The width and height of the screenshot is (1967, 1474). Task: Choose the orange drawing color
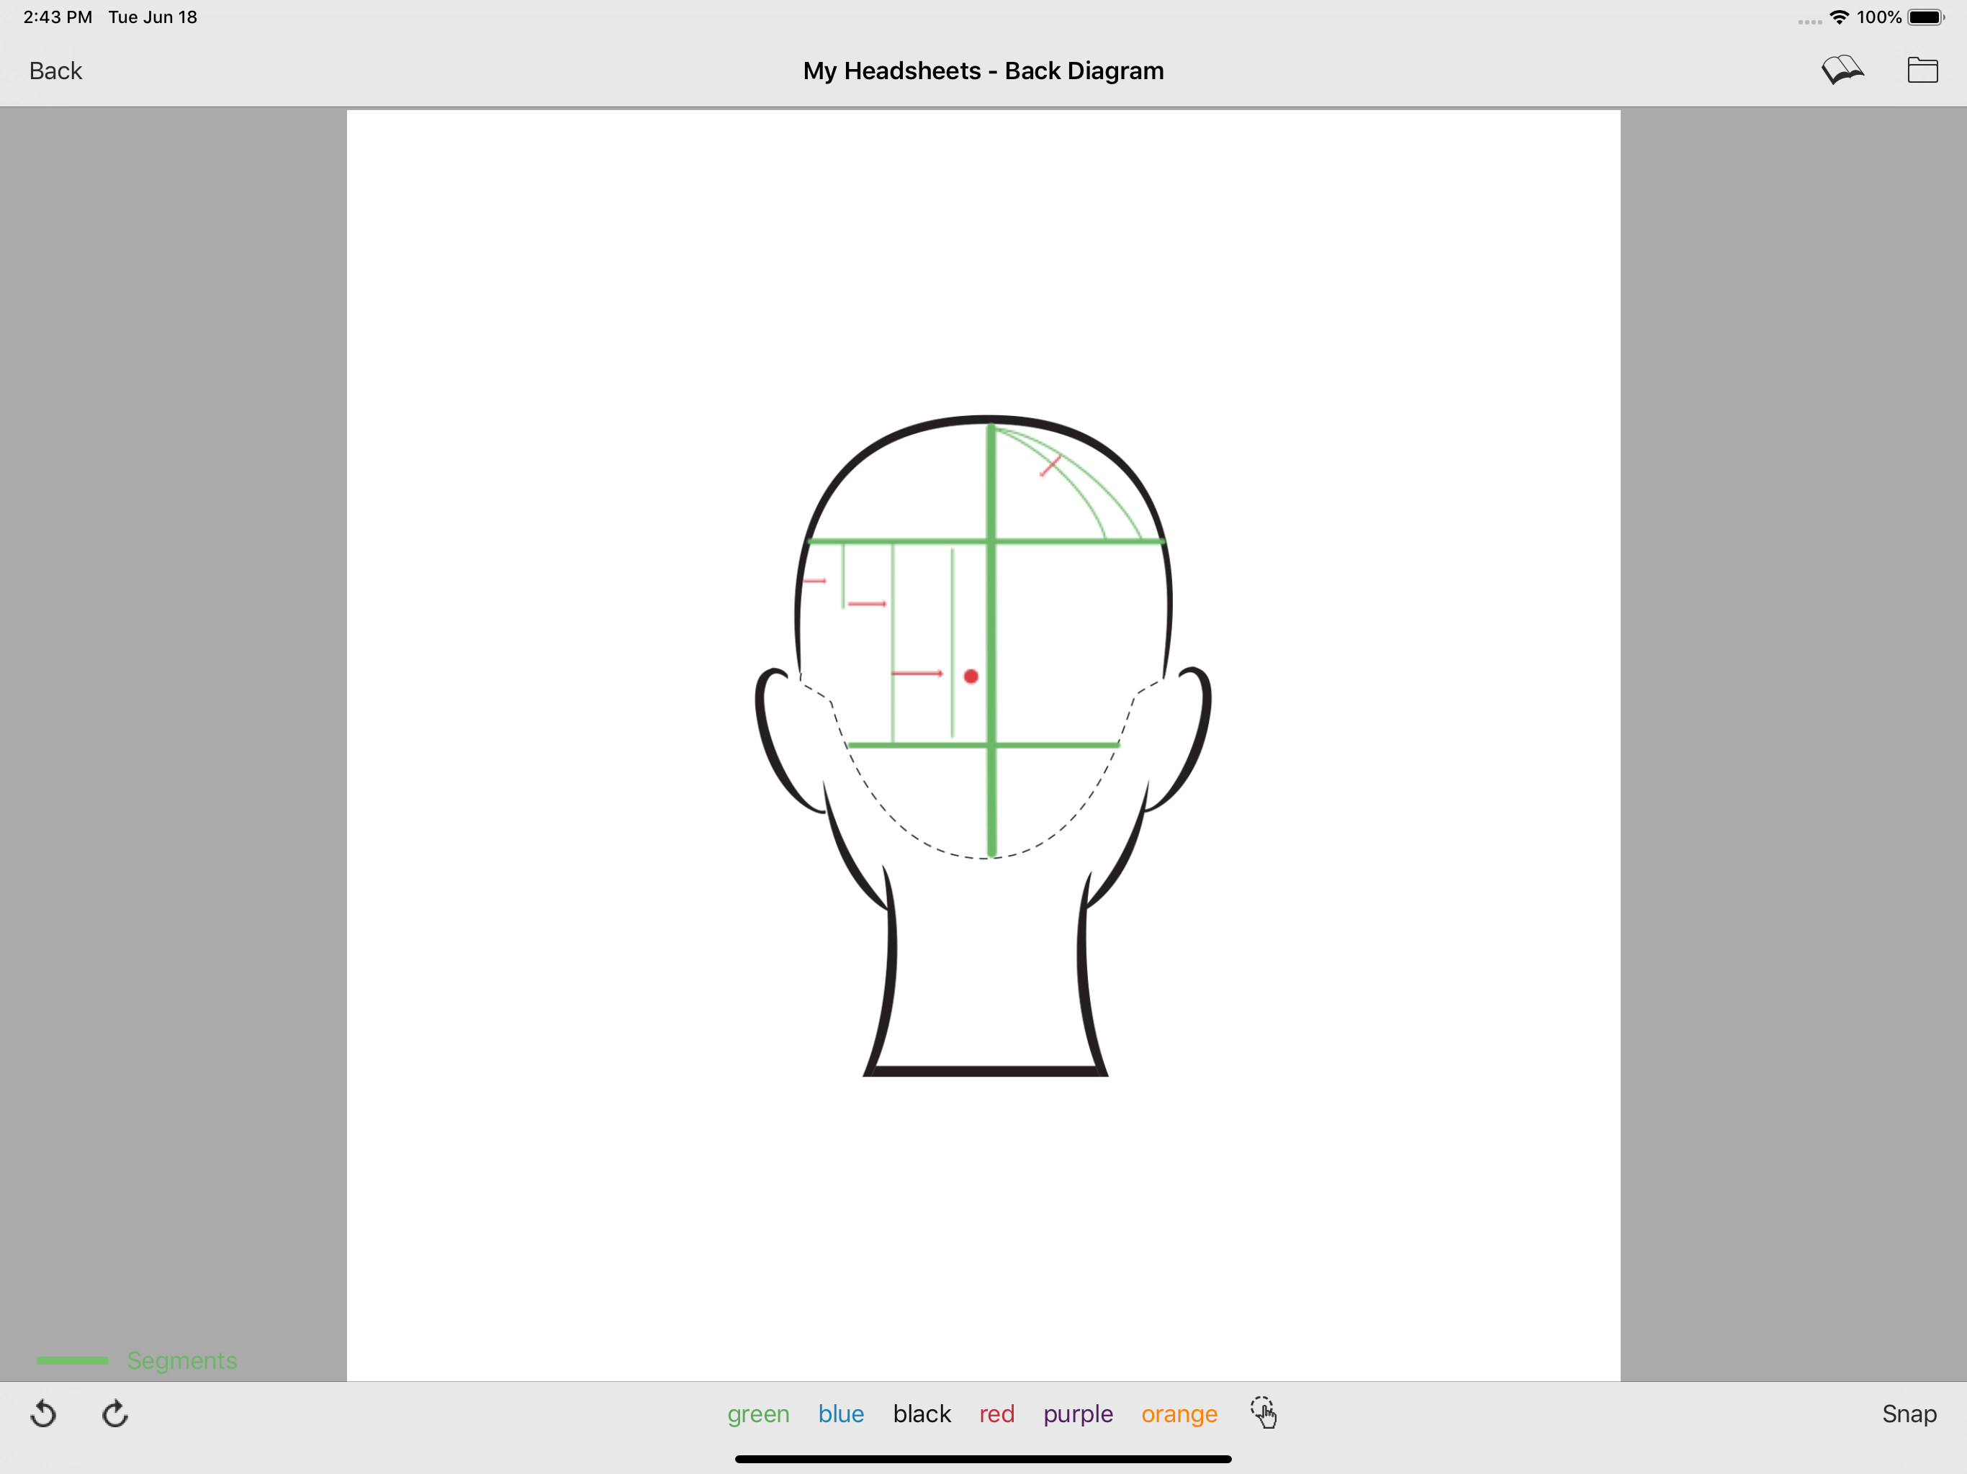(x=1179, y=1414)
